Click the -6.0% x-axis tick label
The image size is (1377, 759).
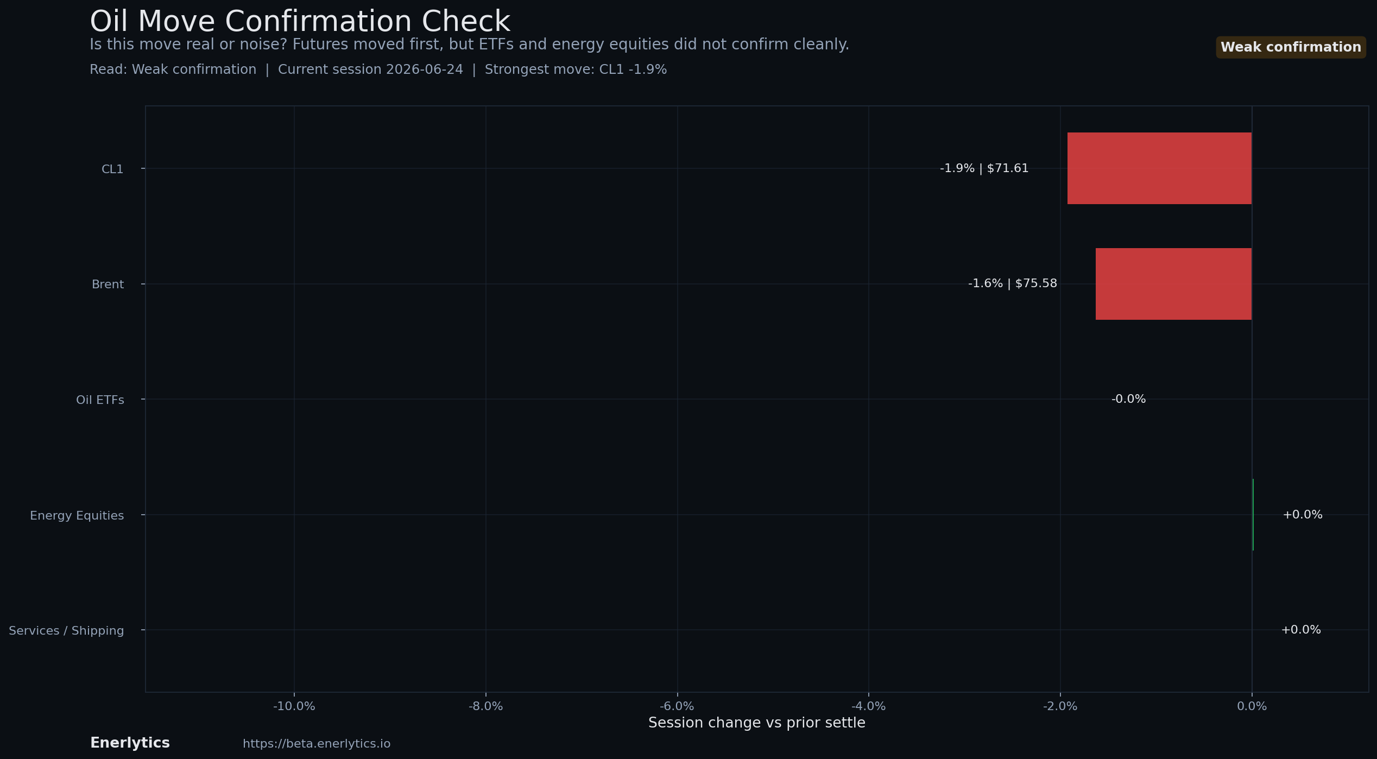[x=677, y=706]
